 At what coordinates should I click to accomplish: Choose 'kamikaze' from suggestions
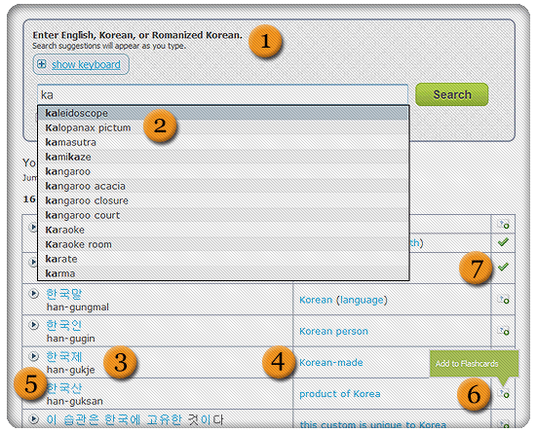[223, 157]
